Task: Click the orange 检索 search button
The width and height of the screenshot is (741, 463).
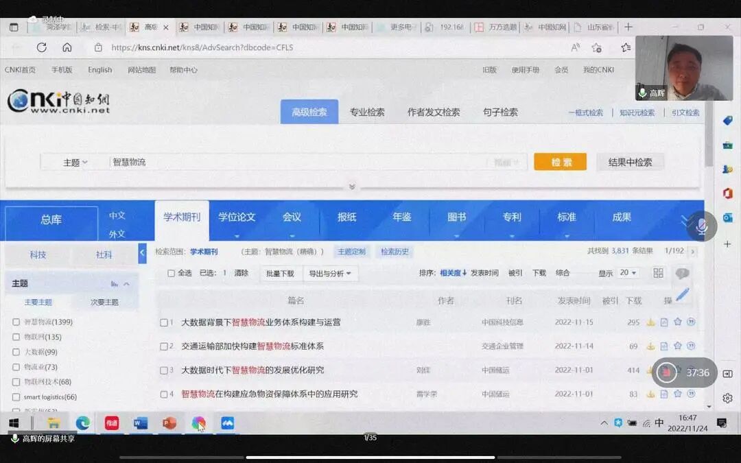Action: (x=561, y=162)
